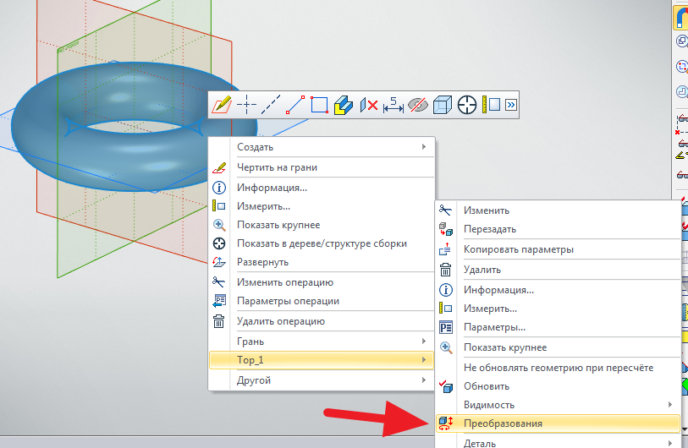
Task: Click the delete plane red X icon
Action: tap(368, 105)
